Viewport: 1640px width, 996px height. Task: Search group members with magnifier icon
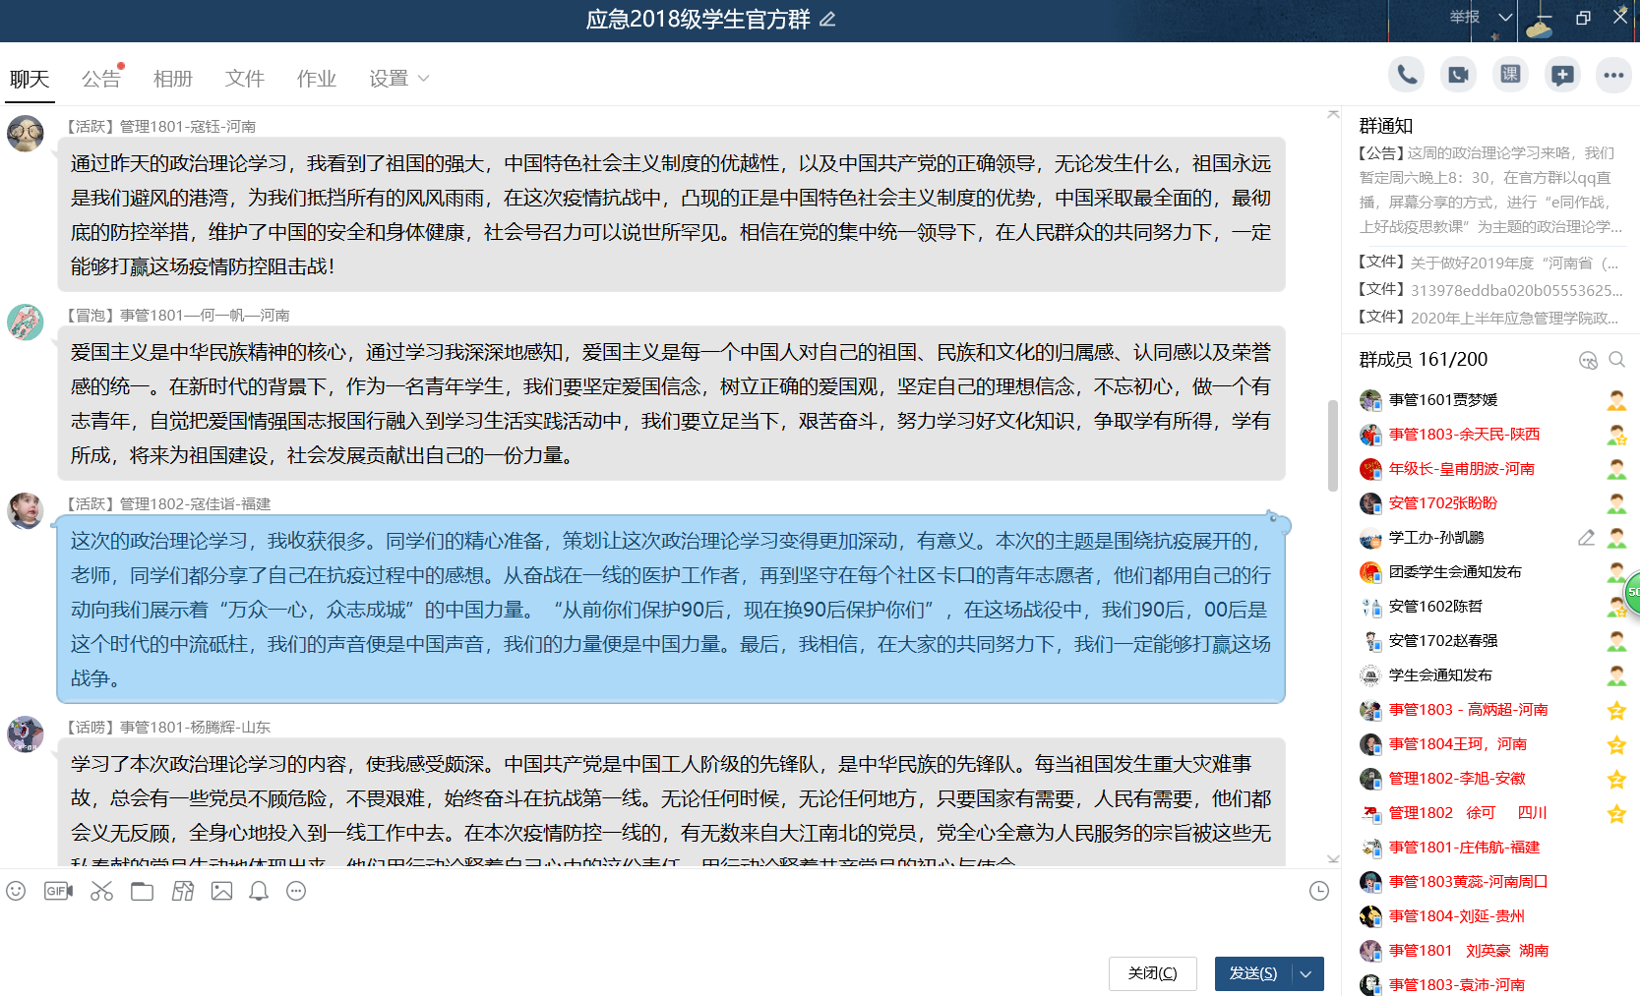(1616, 360)
